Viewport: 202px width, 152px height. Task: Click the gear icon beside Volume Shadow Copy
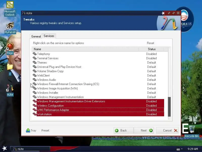tap(35, 71)
